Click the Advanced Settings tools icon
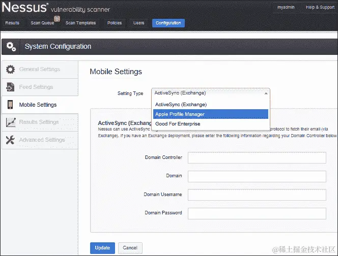The image size is (338, 256). point(10,140)
